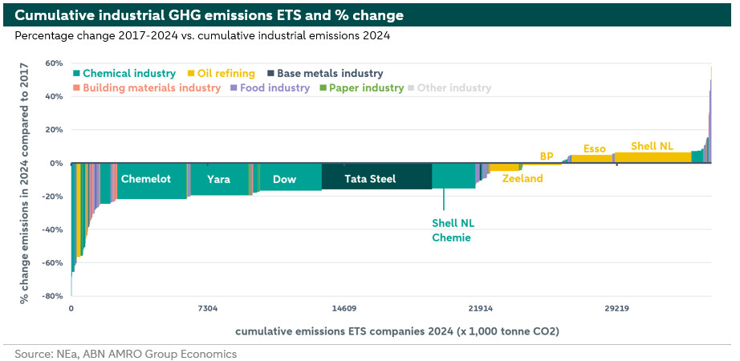Click the 21914 x-axis tick label
740x361 pixels.
click(481, 309)
